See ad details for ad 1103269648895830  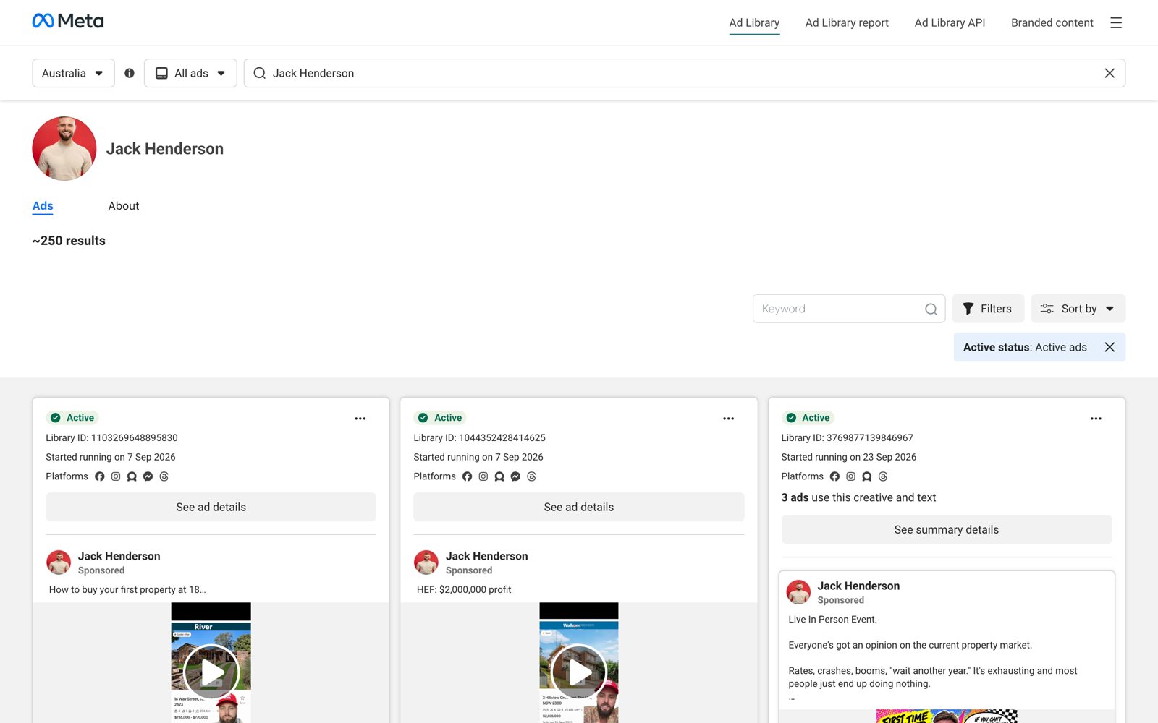[211, 507]
